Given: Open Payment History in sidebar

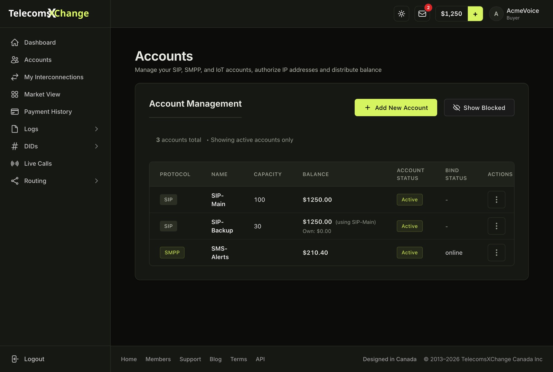Looking at the screenshot, I should point(55,112).
